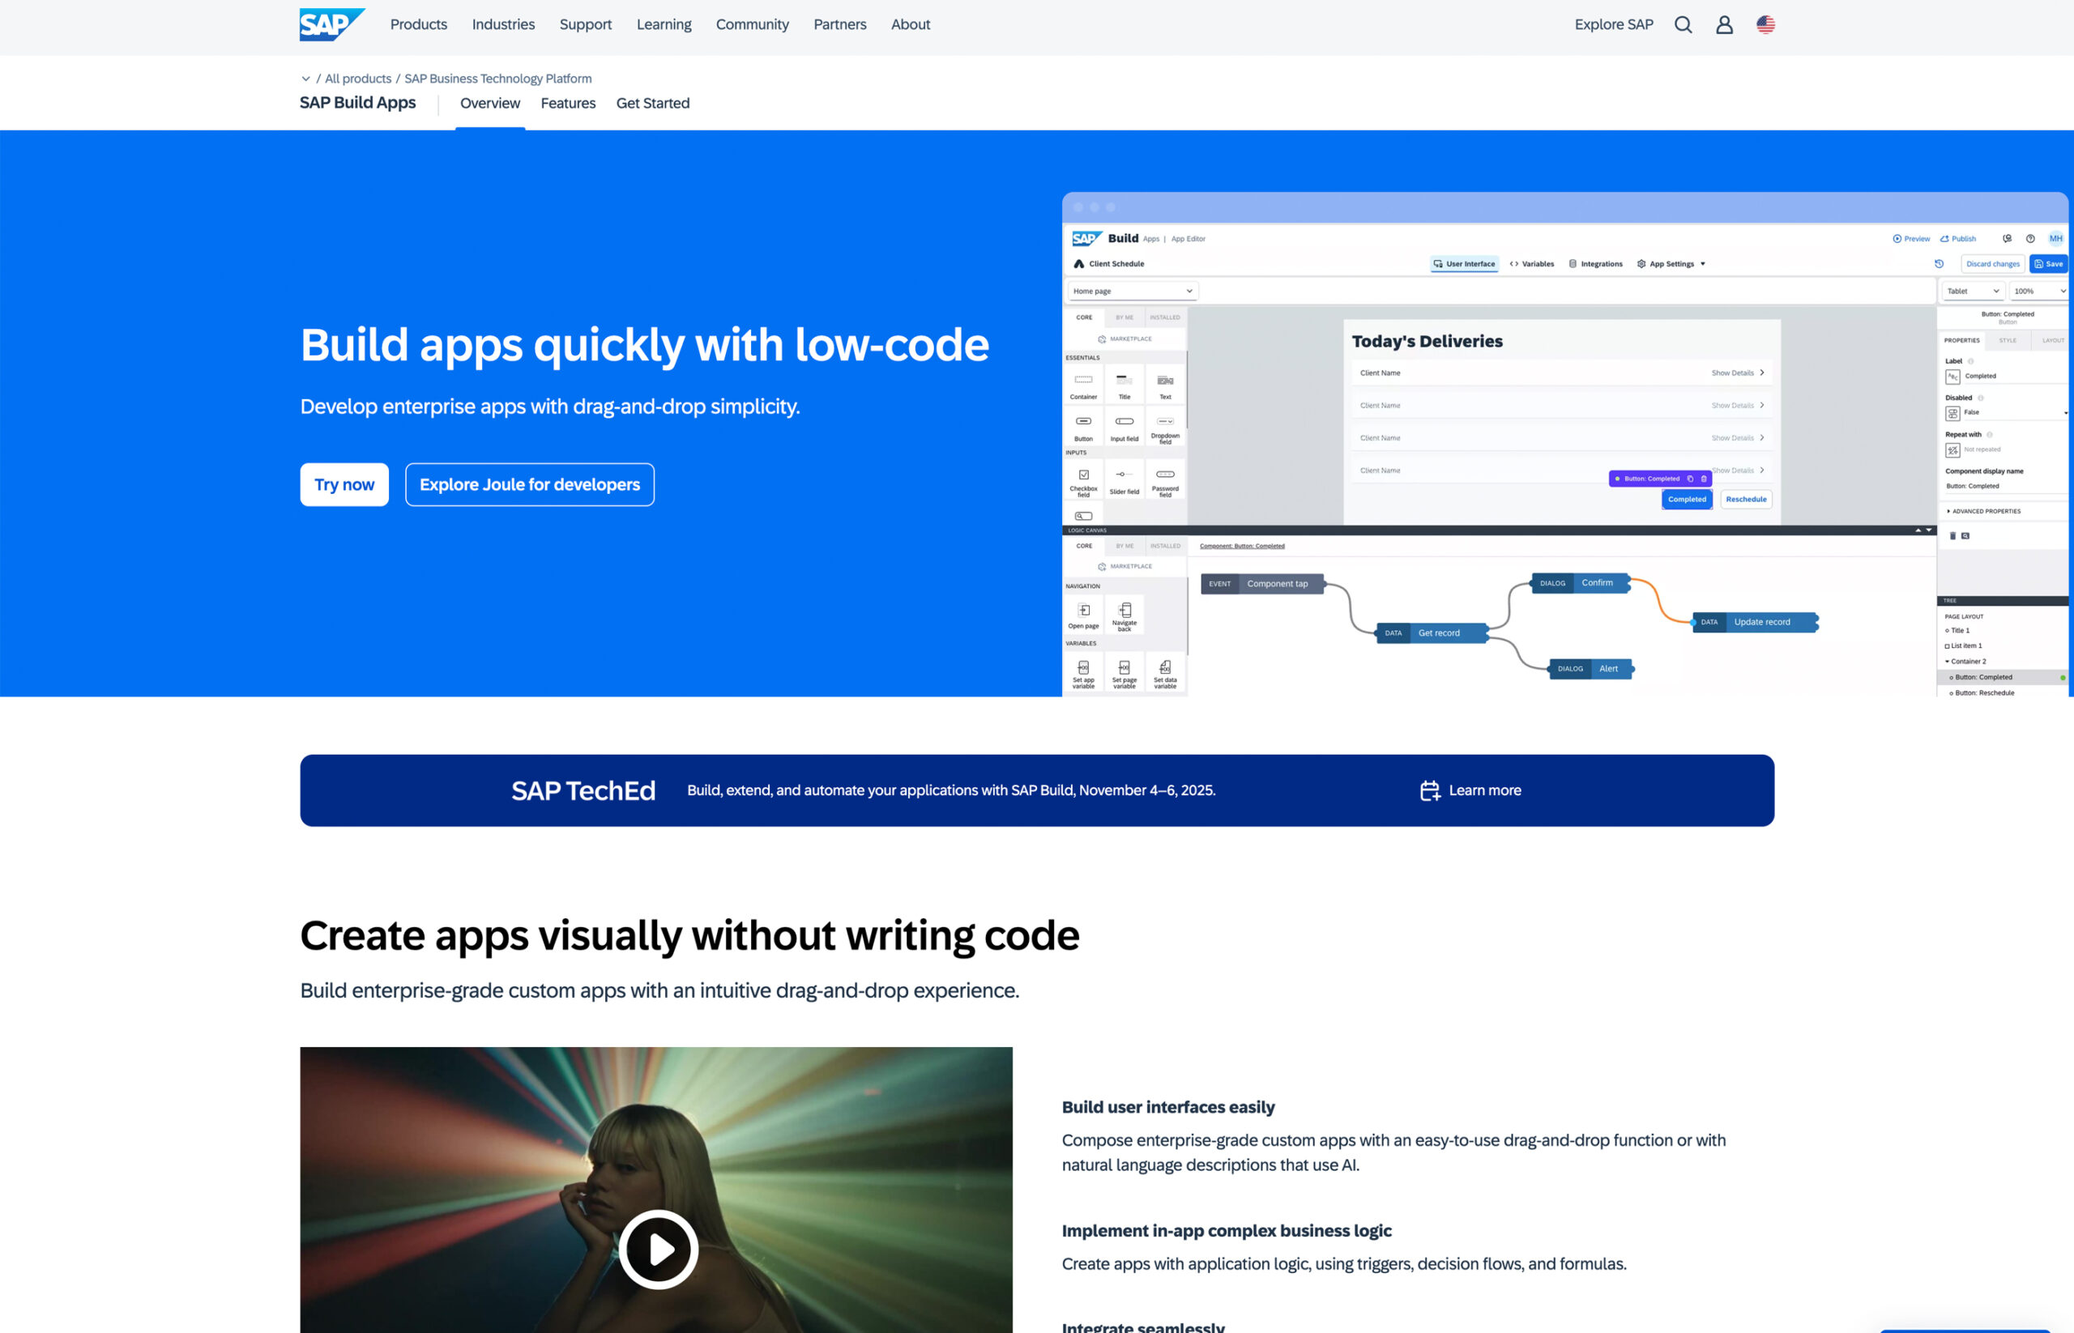Click the SAP TechEd banner title
This screenshot has height=1333, width=2074.
[583, 791]
